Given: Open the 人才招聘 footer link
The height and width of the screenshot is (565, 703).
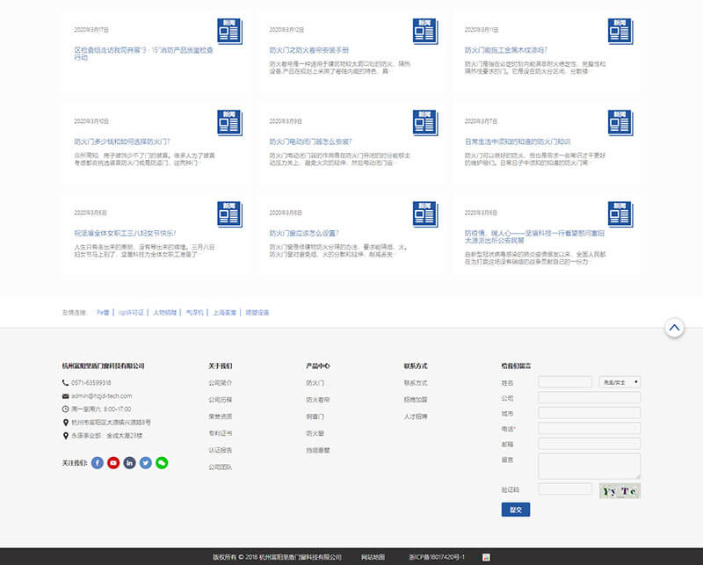Looking at the screenshot, I should (x=416, y=417).
